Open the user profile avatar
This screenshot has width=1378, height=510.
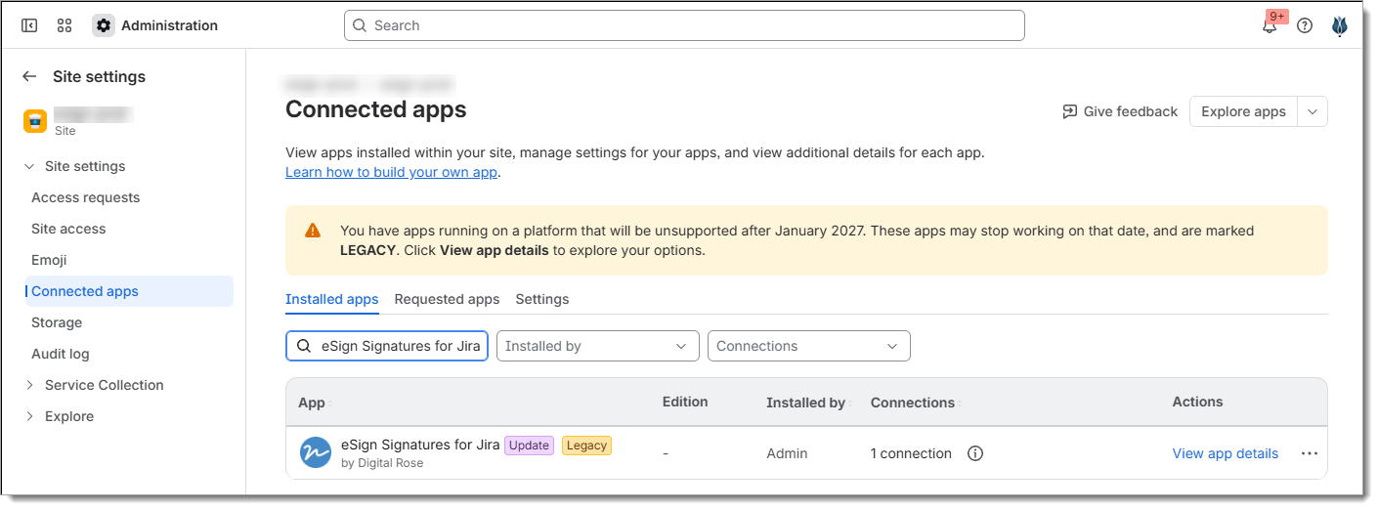[1340, 25]
